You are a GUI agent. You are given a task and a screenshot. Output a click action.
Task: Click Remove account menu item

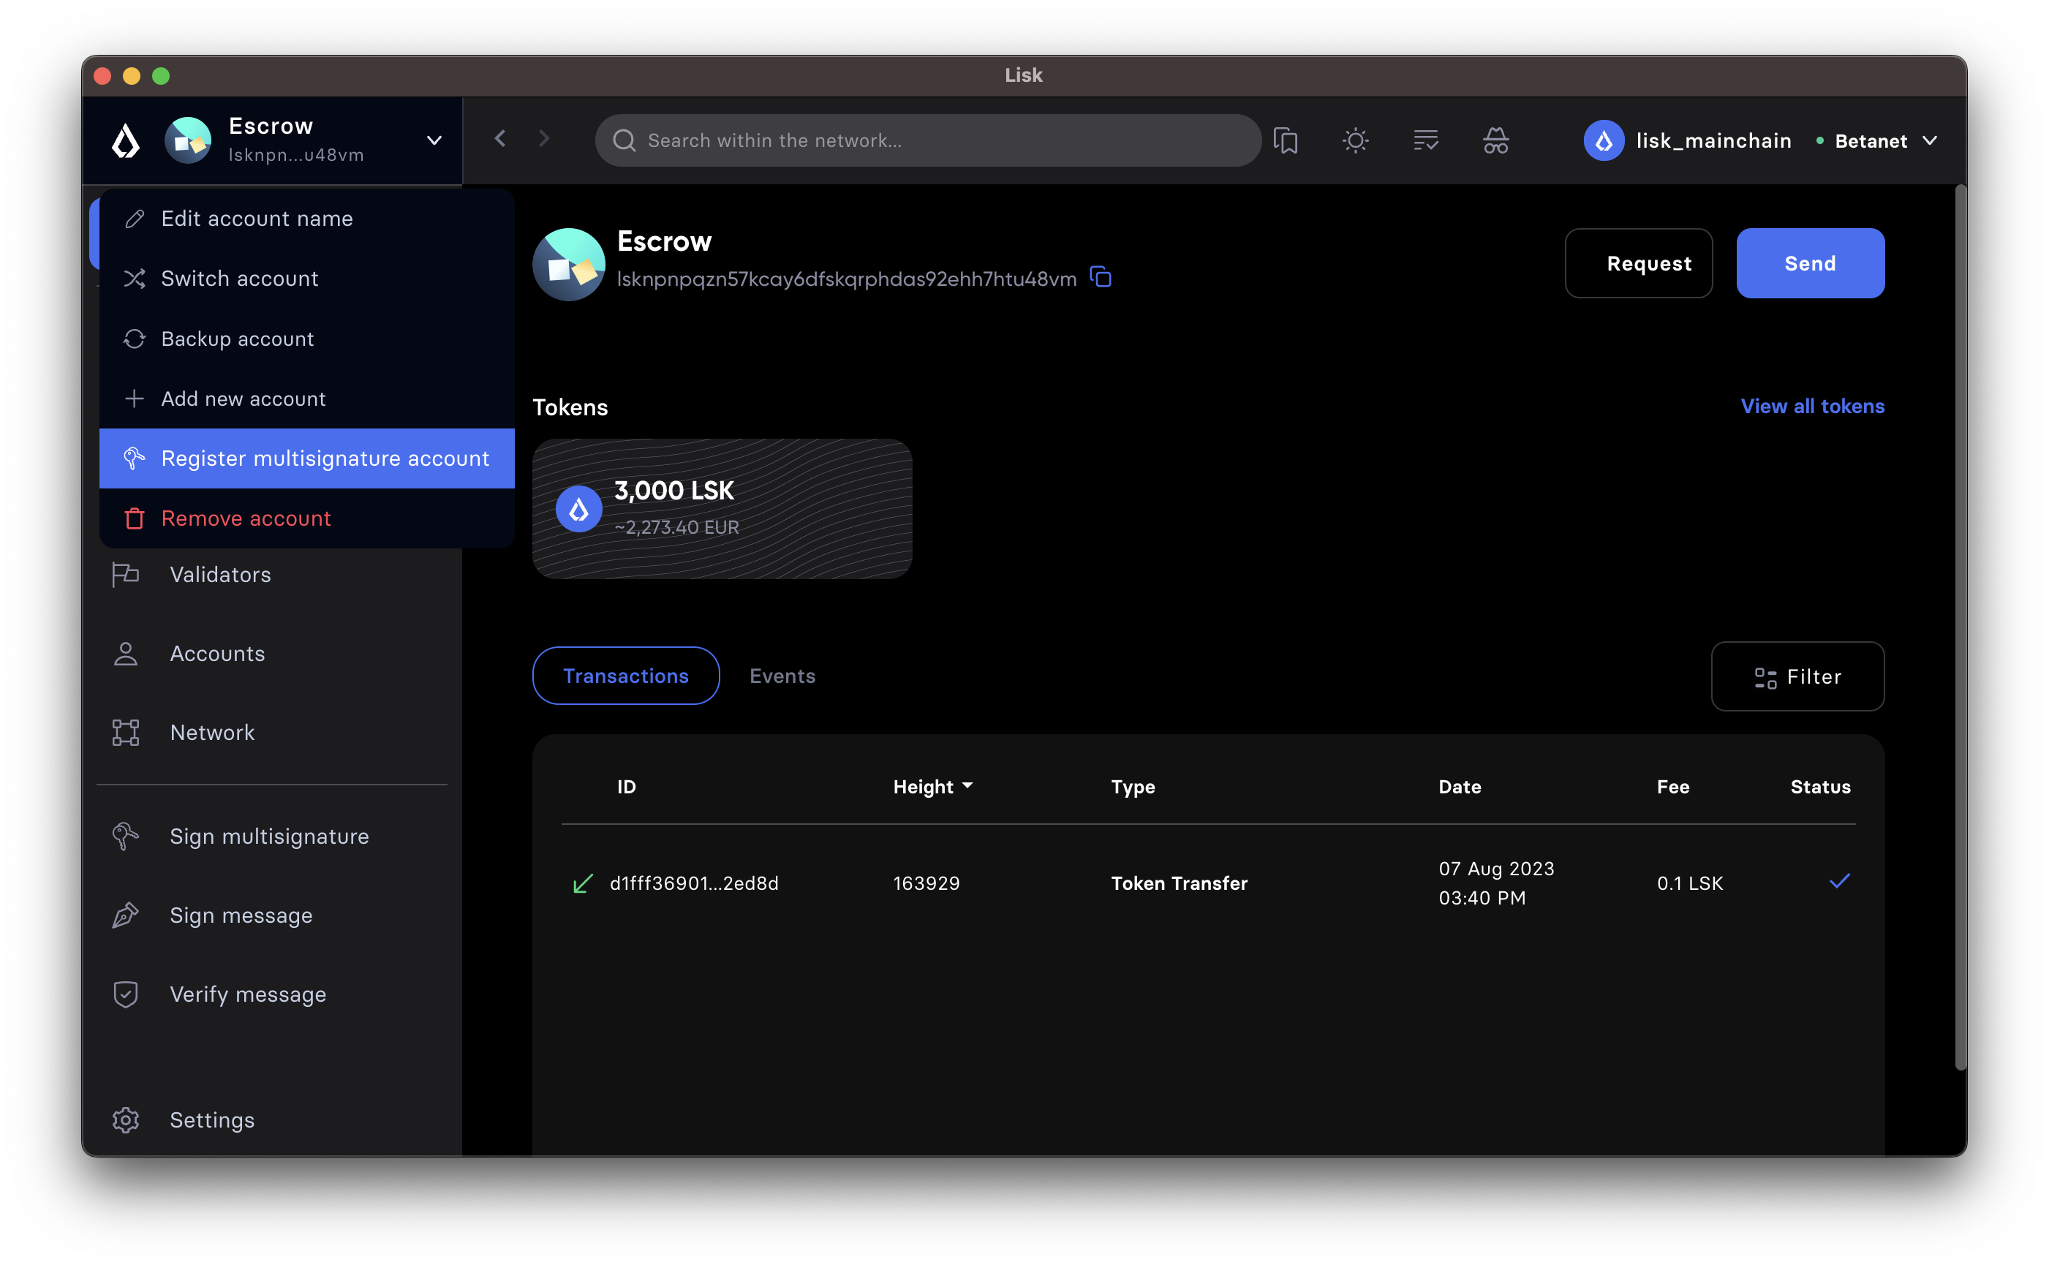click(x=246, y=518)
